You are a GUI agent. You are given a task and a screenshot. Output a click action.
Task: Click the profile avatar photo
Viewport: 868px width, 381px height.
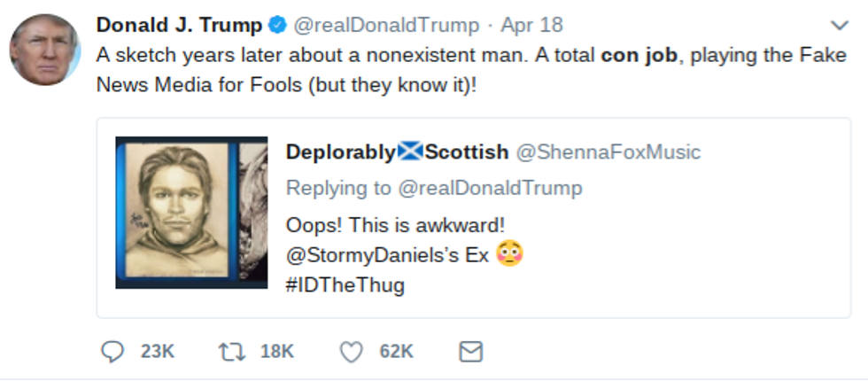[x=45, y=49]
